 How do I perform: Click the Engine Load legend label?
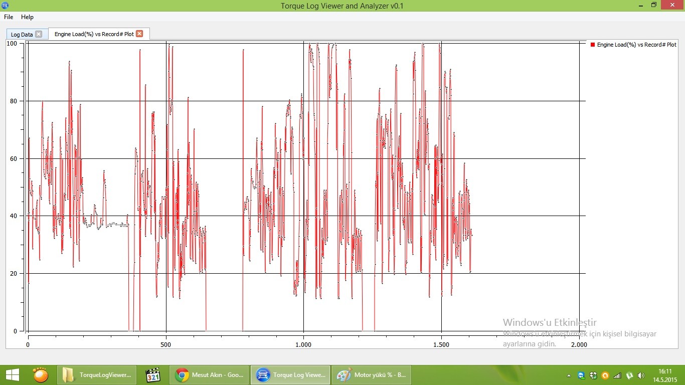click(636, 45)
